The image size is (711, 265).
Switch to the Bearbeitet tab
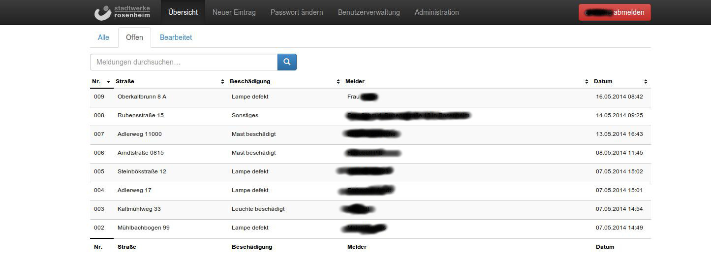pyautogui.click(x=176, y=37)
